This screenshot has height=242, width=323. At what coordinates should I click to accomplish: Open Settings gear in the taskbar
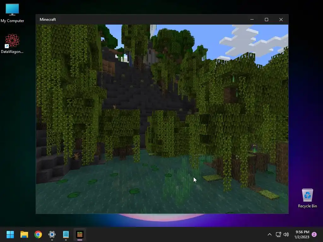pyautogui.click(x=52, y=234)
